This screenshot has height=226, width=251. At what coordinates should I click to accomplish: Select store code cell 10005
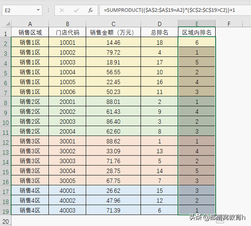[68, 82]
